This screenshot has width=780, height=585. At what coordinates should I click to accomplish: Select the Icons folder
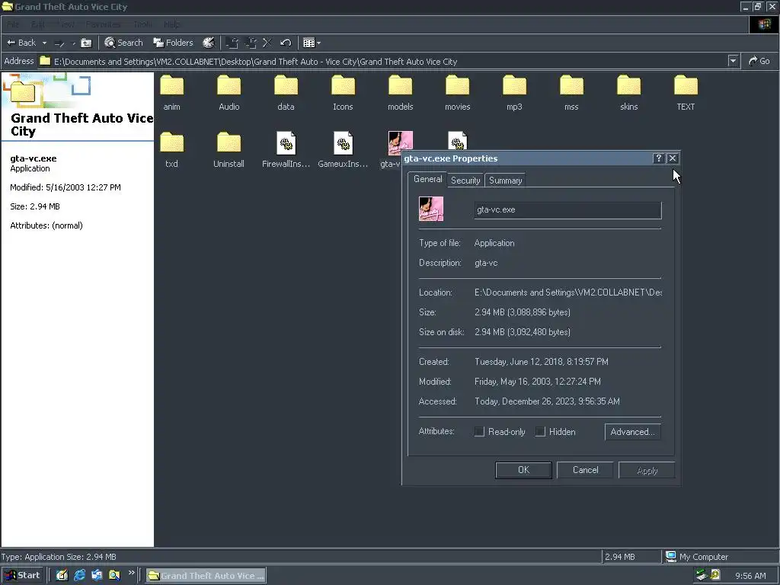pyautogui.click(x=343, y=93)
